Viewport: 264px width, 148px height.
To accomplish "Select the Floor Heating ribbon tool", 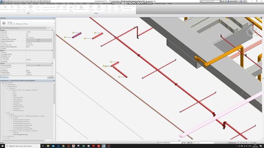I will 71,9.
